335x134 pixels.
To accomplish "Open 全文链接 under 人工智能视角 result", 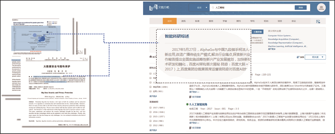I will [x=196, y=128].
